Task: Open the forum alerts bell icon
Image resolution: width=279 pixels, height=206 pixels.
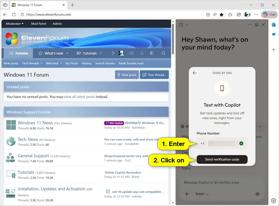Action: [x=142, y=53]
